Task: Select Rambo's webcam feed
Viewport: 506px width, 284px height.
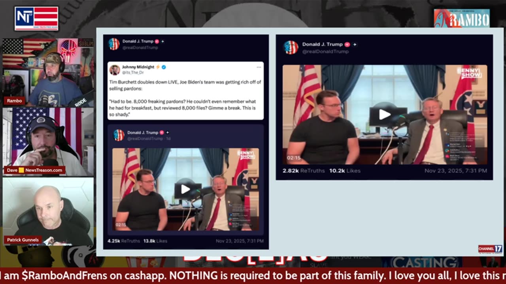Action: [x=48, y=72]
